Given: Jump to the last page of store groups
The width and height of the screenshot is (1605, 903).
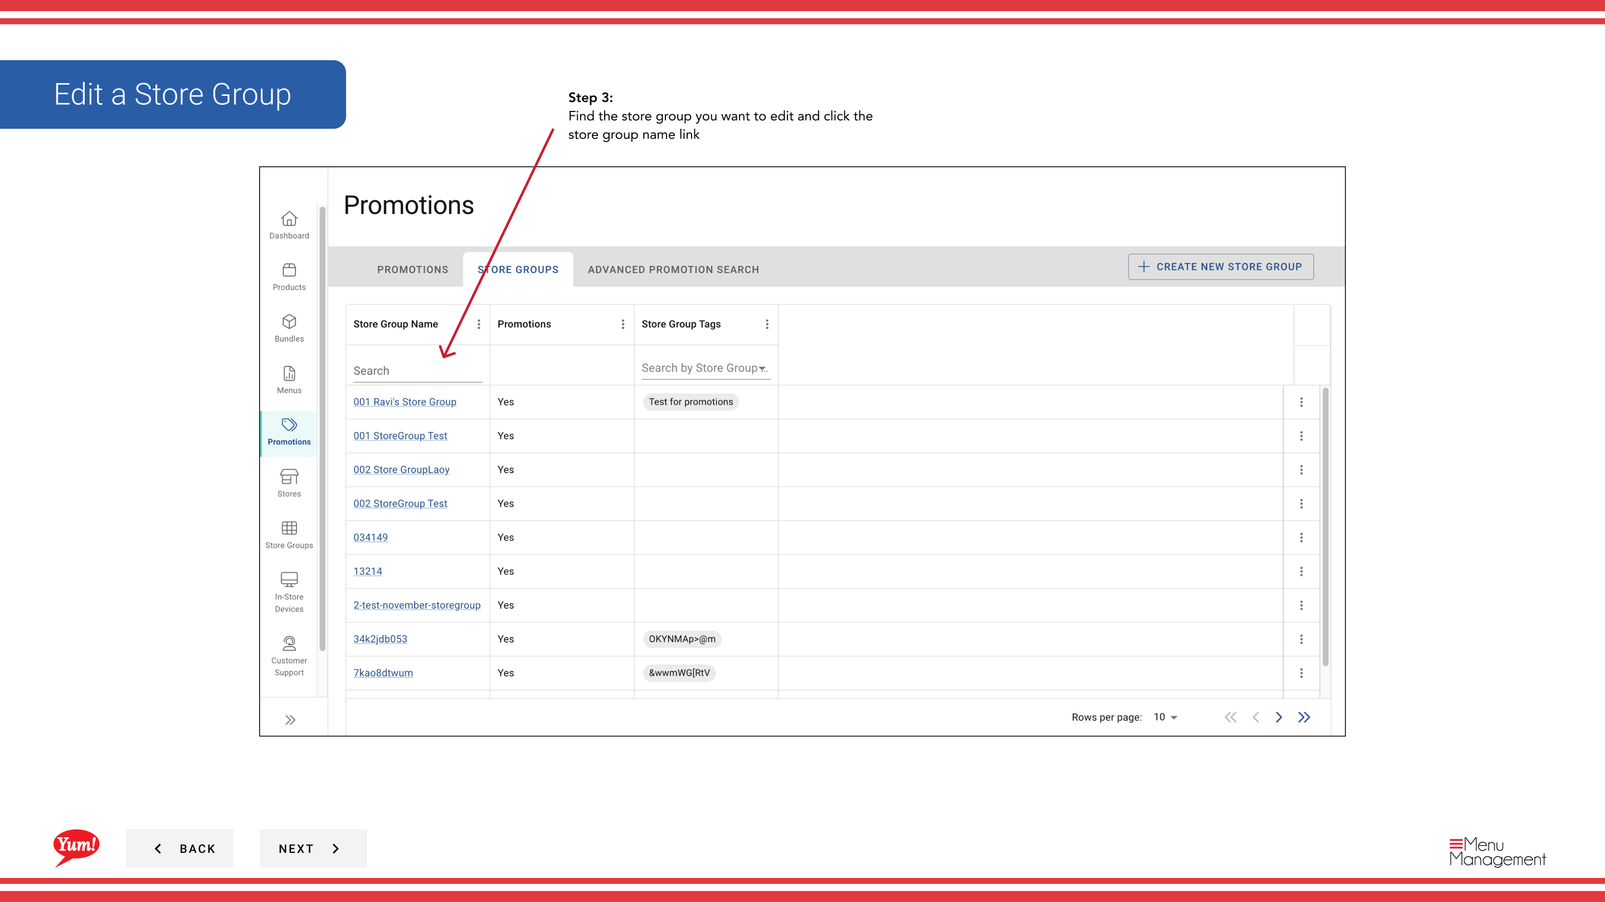Looking at the screenshot, I should tap(1304, 717).
